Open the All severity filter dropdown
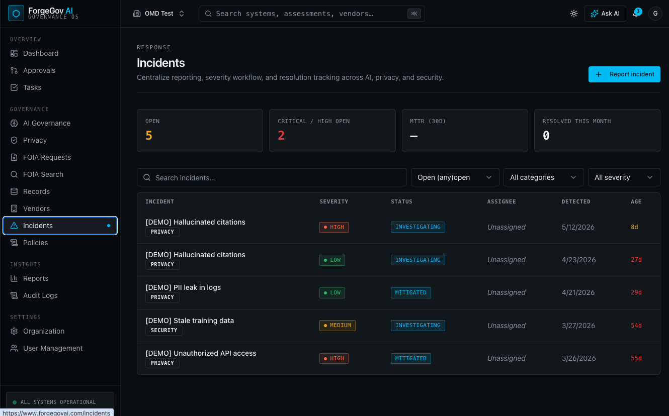The width and height of the screenshot is (669, 416). click(x=624, y=177)
